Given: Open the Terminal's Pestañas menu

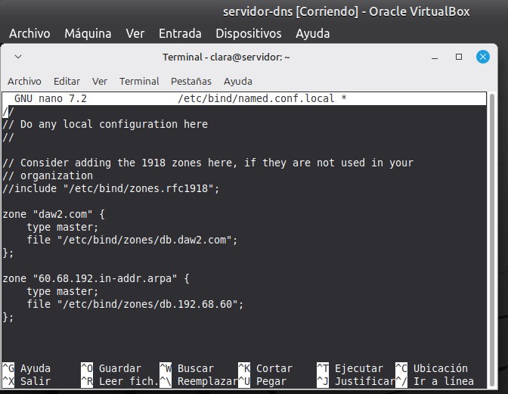Looking at the screenshot, I should pyautogui.click(x=190, y=81).
